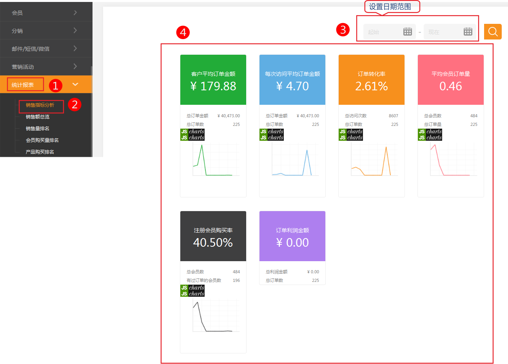The height and width of the screenshot is (364, 508).
Task: Select the 统计报表 menu item
Action: pyautogui.click(x=23, y=85)
